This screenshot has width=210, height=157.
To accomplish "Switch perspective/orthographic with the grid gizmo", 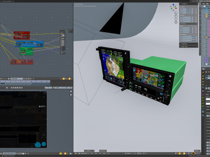I will [176, 22].
